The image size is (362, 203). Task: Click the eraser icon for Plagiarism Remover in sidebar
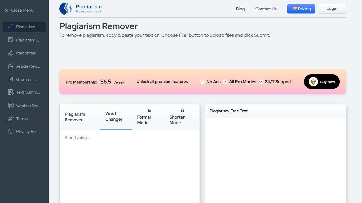coord(11,27)
